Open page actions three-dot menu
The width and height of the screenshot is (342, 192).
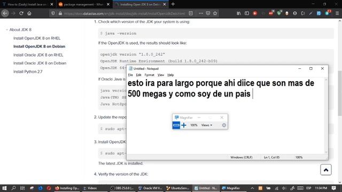(x=201, y=13)
